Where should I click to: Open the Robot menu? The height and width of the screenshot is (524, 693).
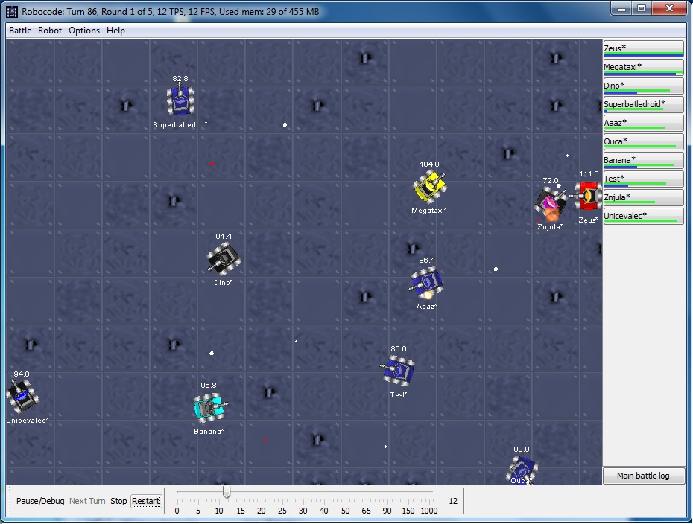(50, 31)
